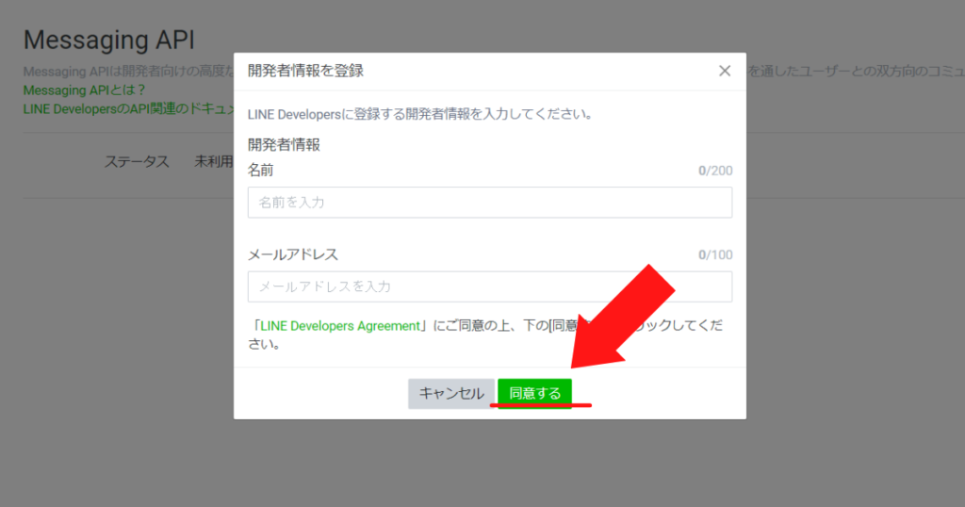This screenshot has height=507, width=965.
Task: Click the 'Messaging API' page heading
Action: (109, 40)
